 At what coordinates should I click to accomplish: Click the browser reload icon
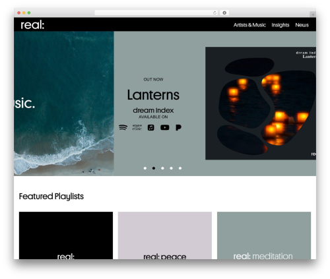pyautogui.click(x=214, y=13)
